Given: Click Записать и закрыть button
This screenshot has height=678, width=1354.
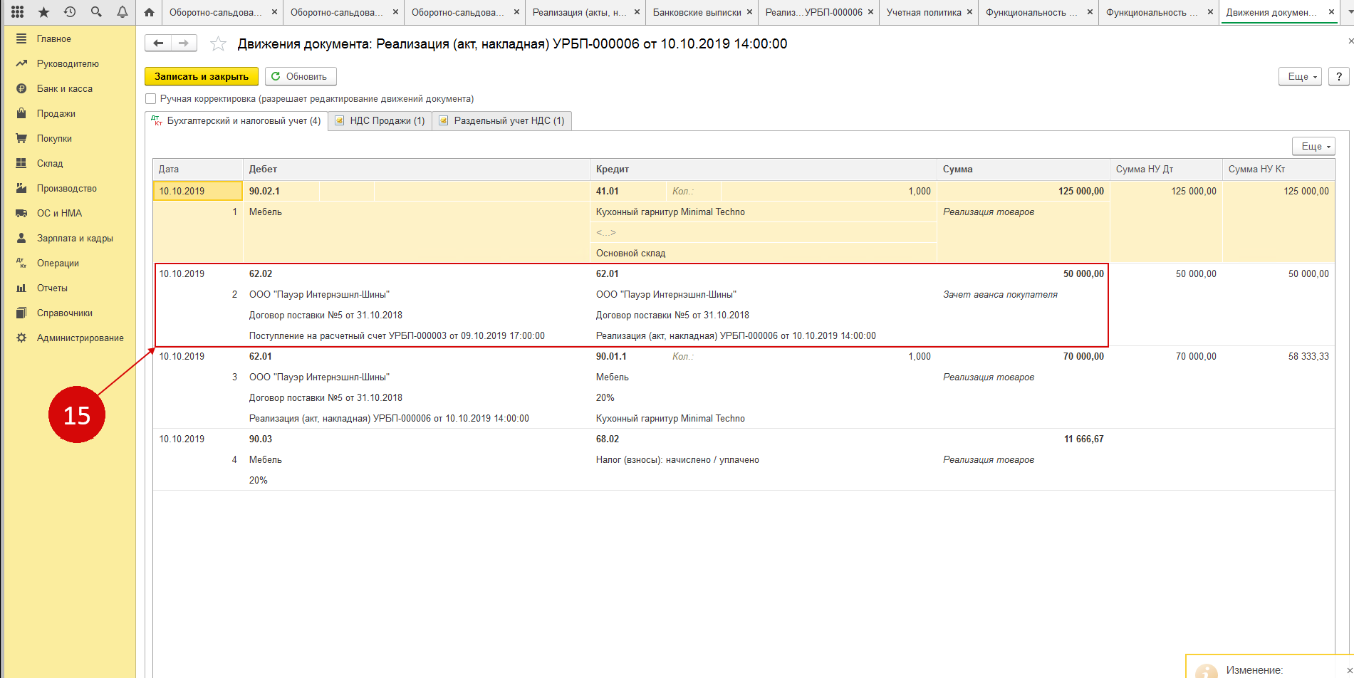Looking at the screenshot, I should [202, 76].
